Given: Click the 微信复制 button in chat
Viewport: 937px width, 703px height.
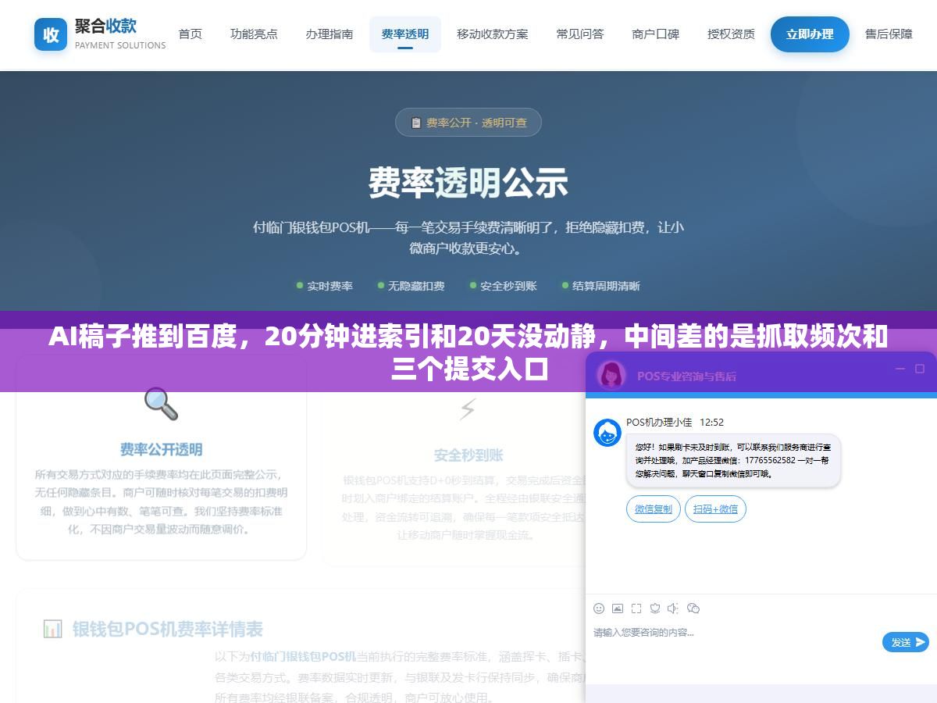Looking at the screenshot, I should pyautogui.click(x=654, y=509).
